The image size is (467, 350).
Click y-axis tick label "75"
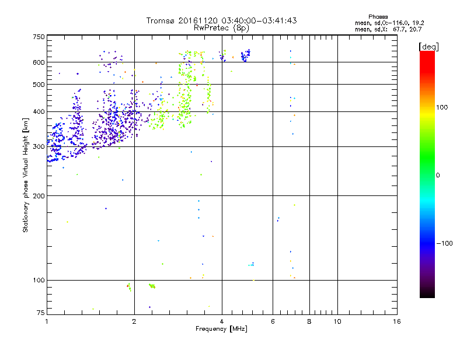pyautogui.click(x=41, y=313)
